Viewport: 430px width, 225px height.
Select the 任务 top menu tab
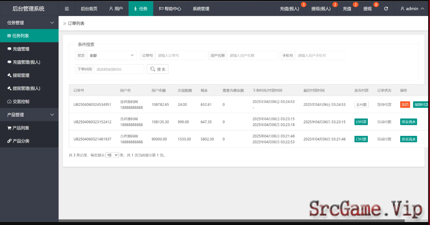pos(141,9)
